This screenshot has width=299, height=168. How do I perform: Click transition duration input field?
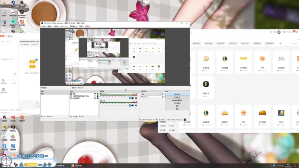(x=153, y=97)
